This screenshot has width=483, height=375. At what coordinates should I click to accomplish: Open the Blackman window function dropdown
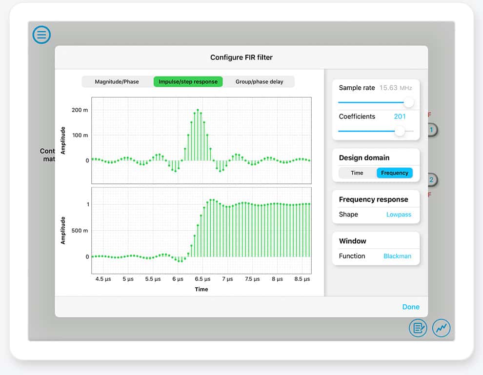pos(397,256)
